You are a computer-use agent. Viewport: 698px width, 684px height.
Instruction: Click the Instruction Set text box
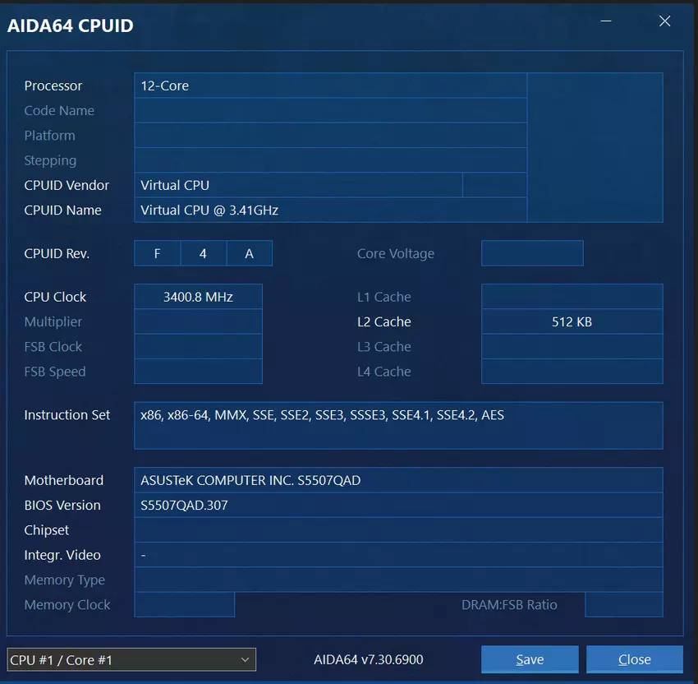[398, 425]
